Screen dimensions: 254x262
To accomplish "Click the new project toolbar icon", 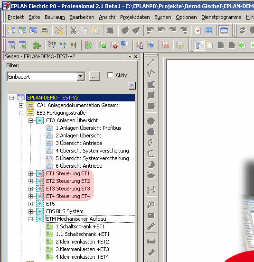I will [11, 30].
